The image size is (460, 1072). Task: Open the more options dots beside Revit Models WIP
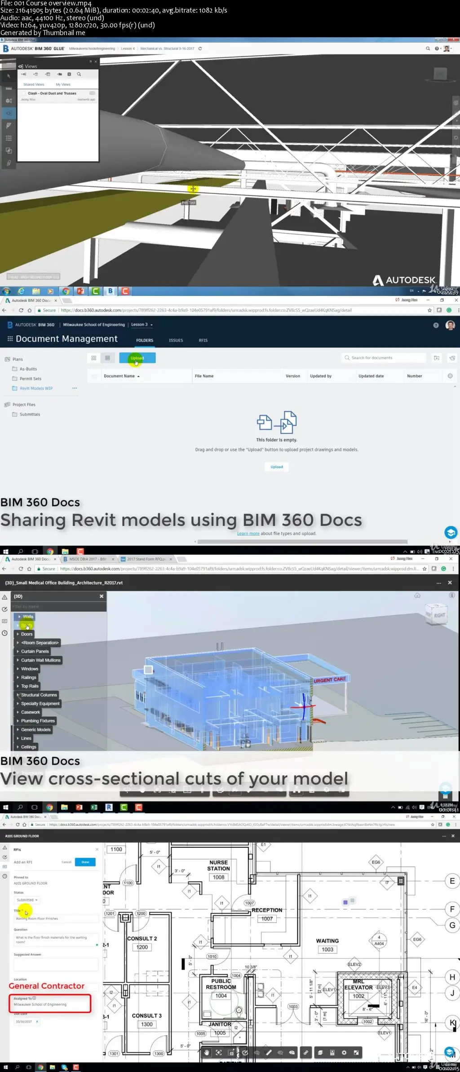point(75,388)
